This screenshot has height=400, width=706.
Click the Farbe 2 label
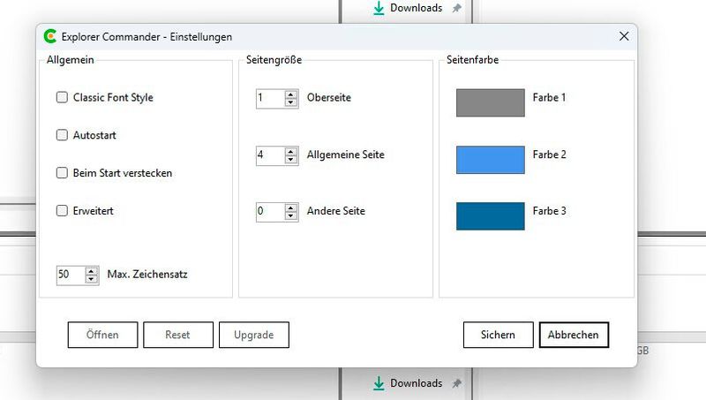coord(549,155)
